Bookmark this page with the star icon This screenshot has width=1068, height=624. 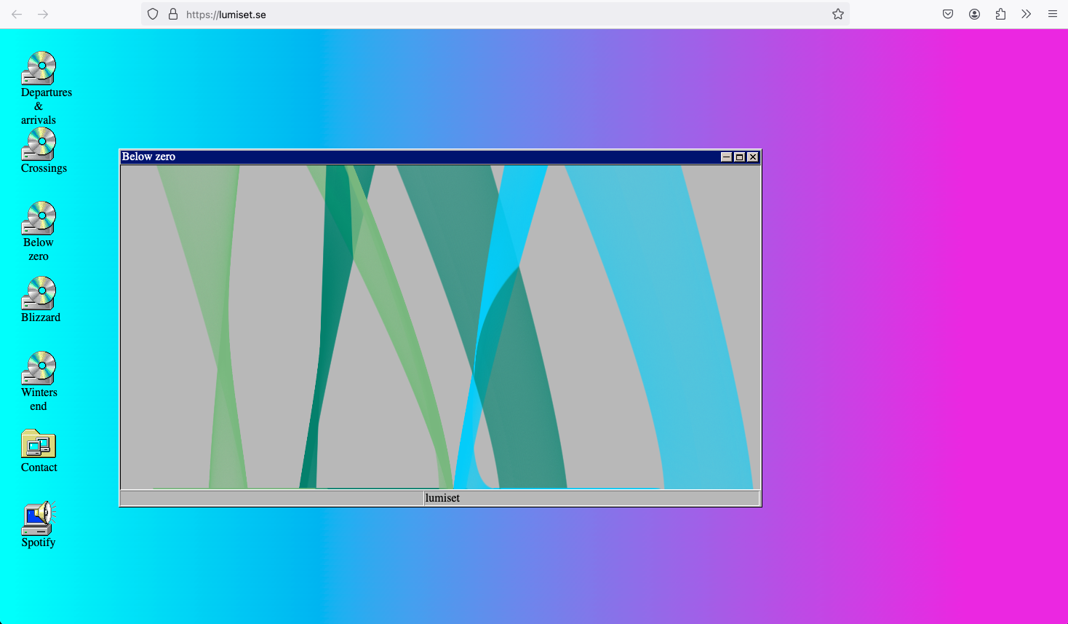[x=838, y=14]
